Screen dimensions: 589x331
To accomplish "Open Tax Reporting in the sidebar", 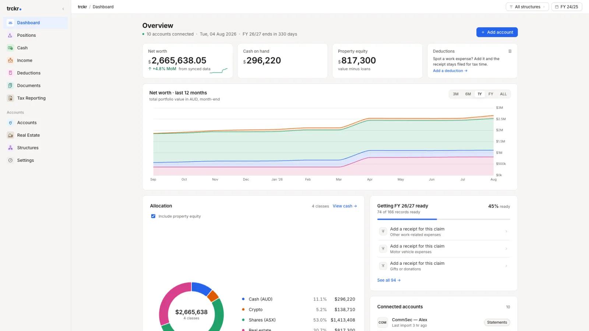I will (36, 98).
